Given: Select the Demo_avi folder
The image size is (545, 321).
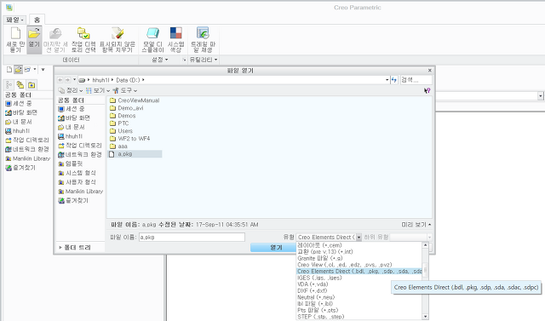Looking at the screenshot, I should (x=127, y=108).
